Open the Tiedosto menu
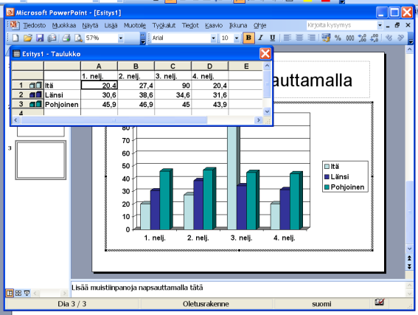The height and width of the screenshot is (315, 418). click(35, 25)
